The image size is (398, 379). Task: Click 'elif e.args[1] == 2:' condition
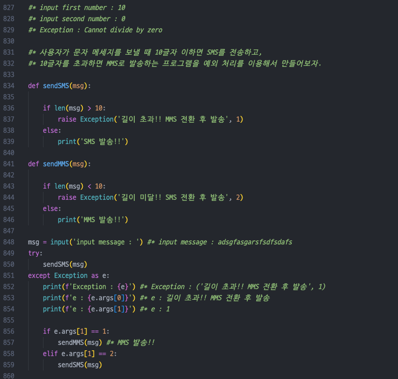pyautogui.click(x=80, y=353)
